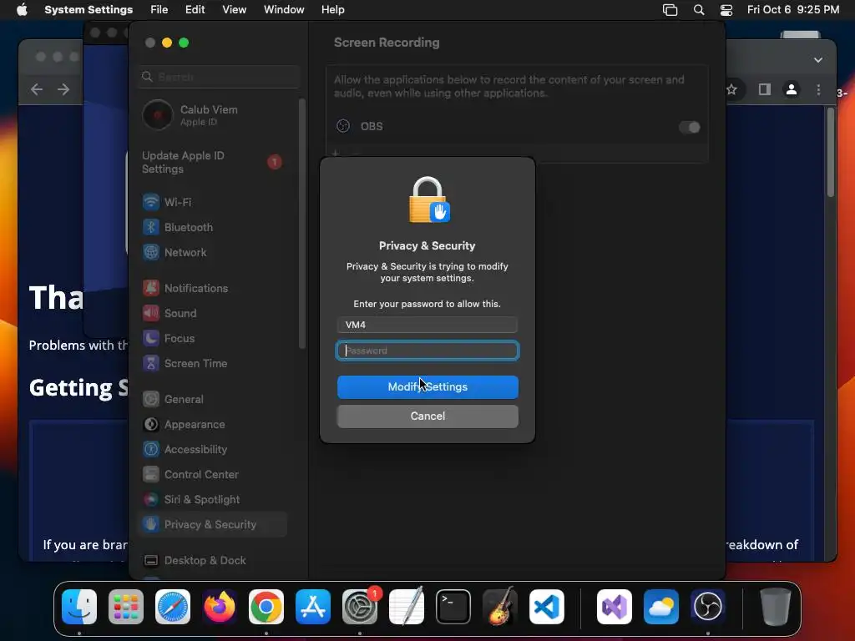Click the date and time in menu bar
Screen dimensions: 855x641
click(x=793, y=10)
